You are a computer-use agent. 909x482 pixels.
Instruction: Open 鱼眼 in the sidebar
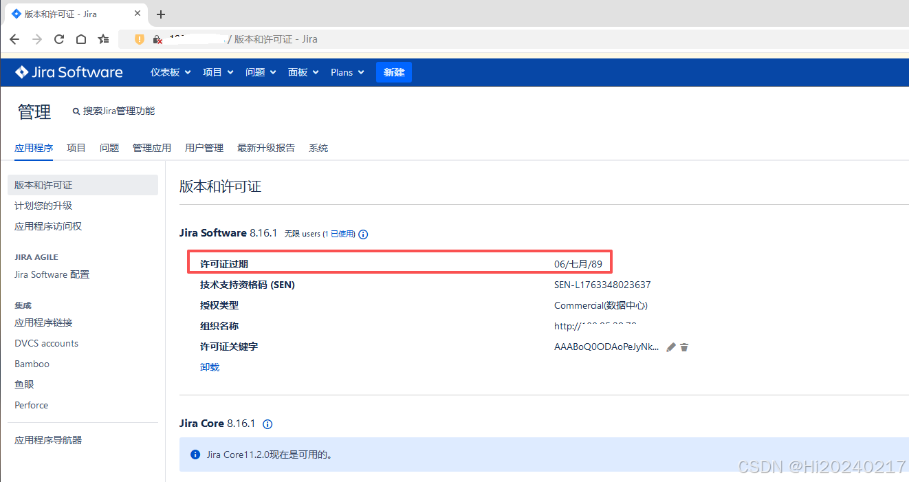pos(24,384)
